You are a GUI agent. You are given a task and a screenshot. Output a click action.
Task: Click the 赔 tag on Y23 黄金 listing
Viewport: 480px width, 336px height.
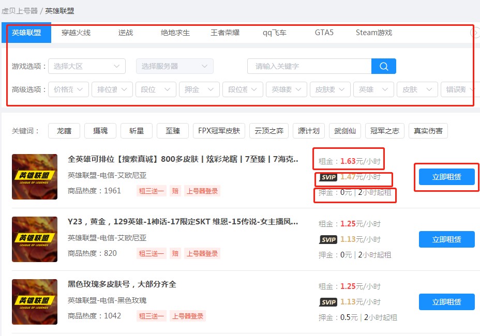pyautogui.click(x=175, y=253)
